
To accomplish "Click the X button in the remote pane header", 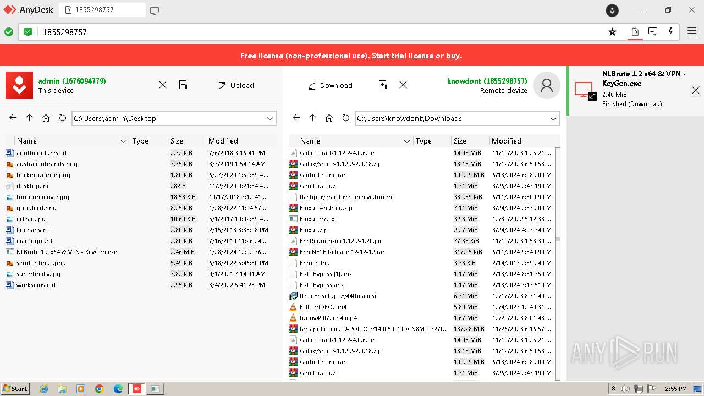I will coord(403,85).
